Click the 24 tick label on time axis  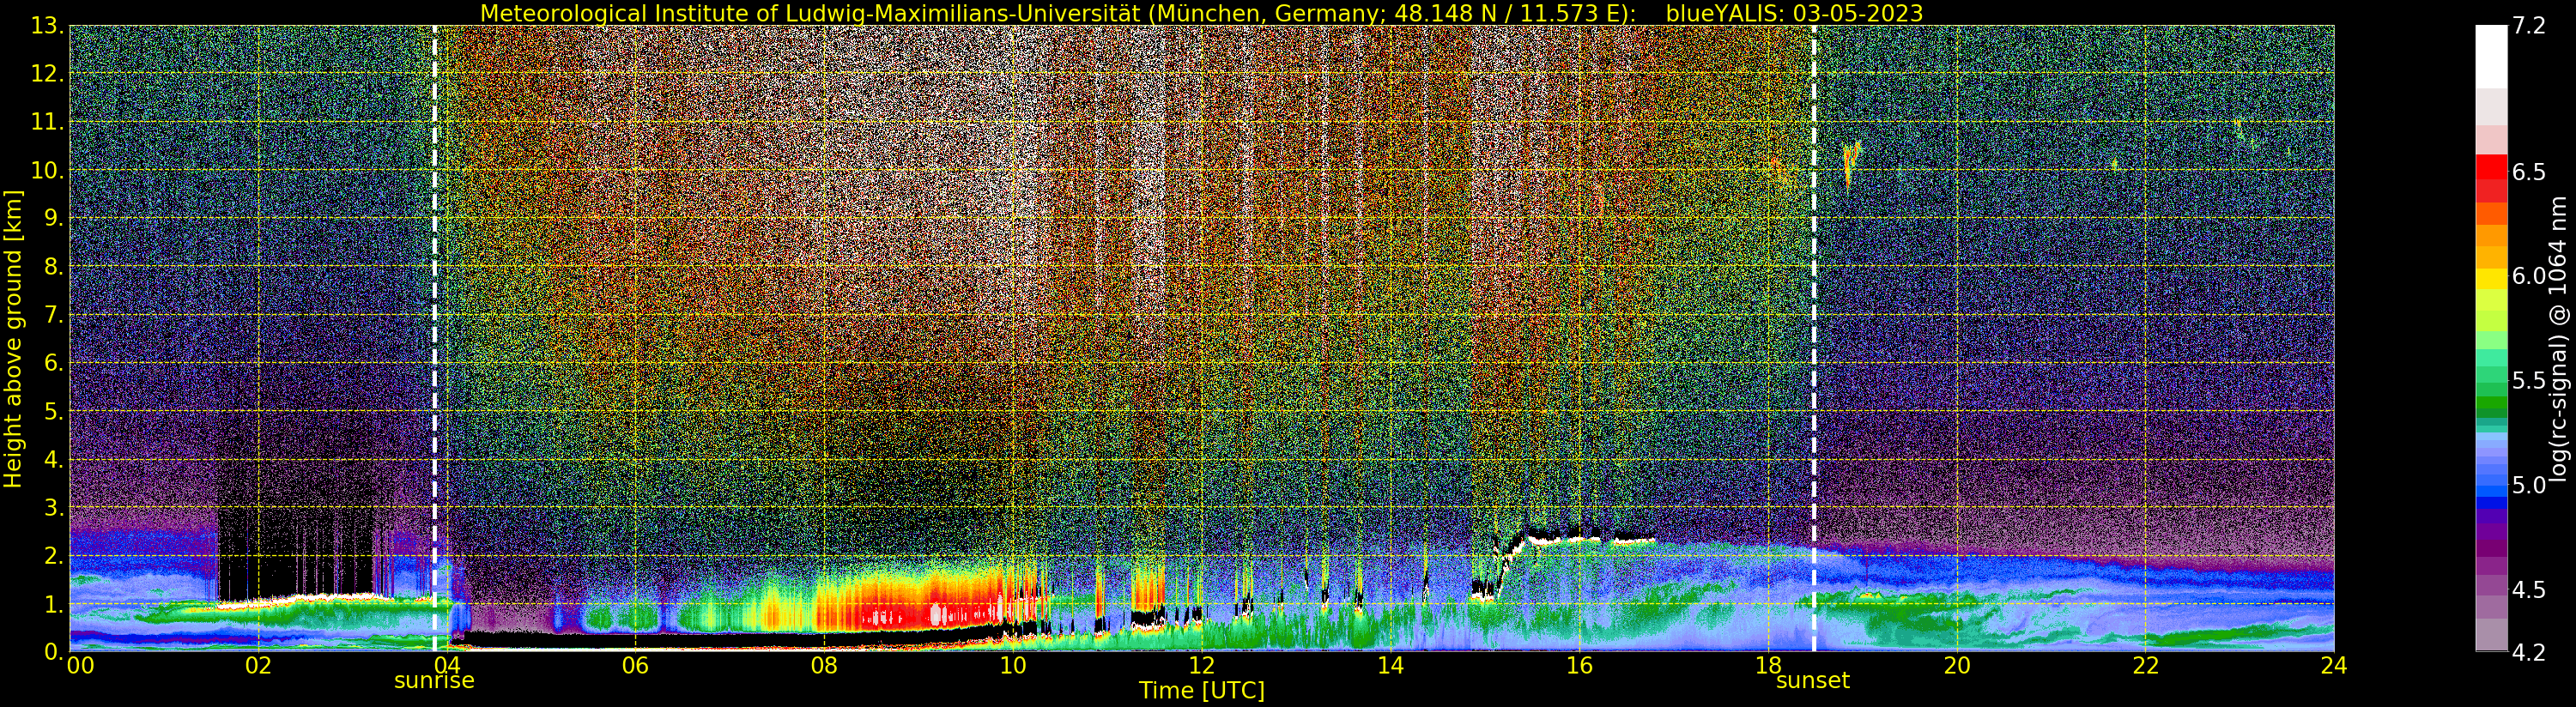pyautogui.click(x=2333, y=666)
